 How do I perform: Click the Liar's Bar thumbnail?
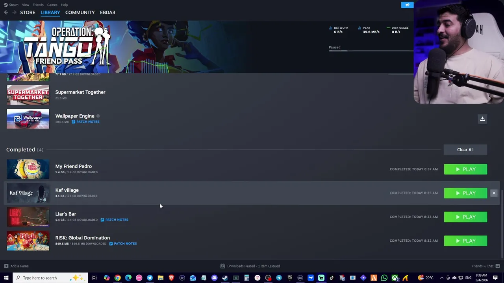tap(28, 217)
